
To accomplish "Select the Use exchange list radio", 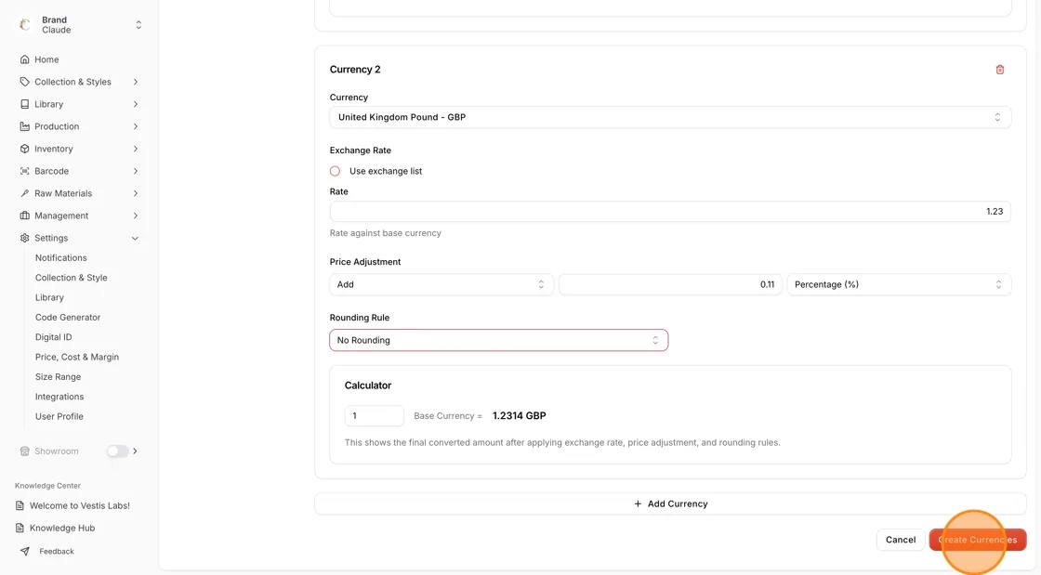I will coord(335,171).
